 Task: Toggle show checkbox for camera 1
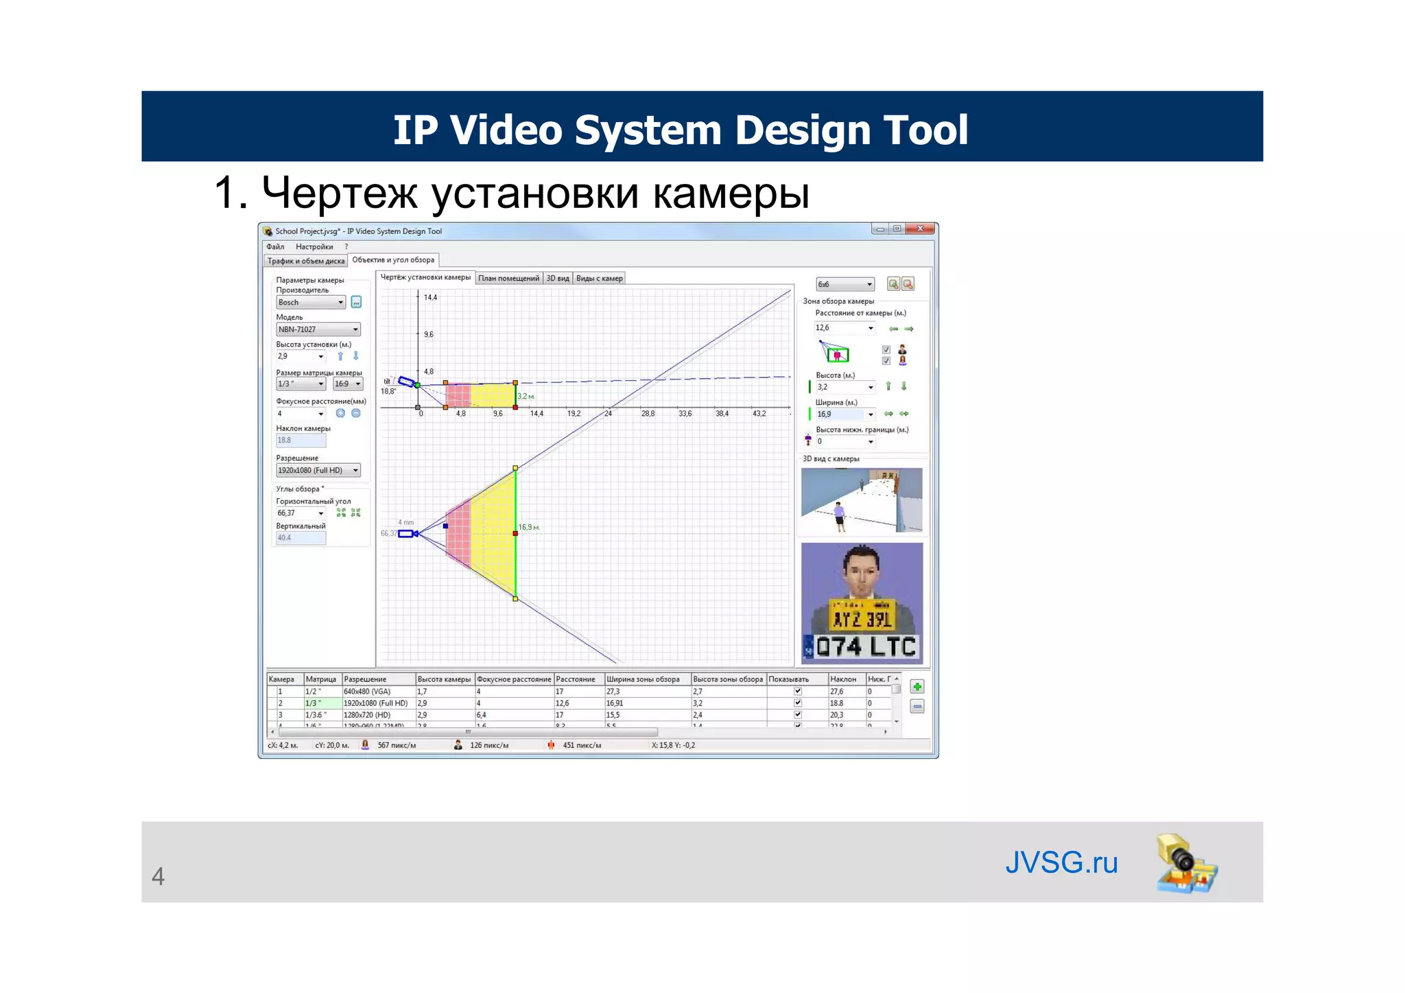[798, 692]
